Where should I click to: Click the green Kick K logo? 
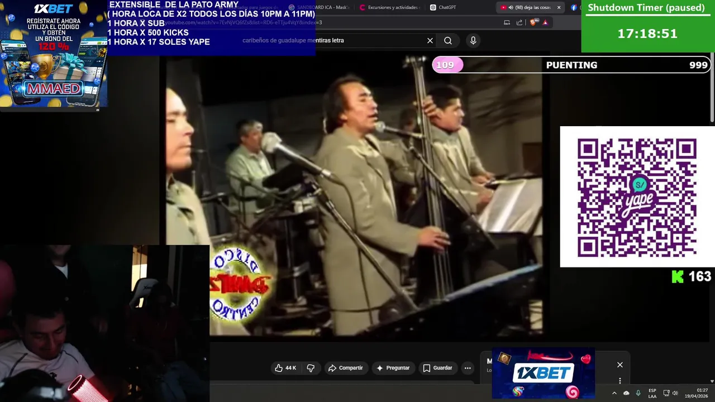coord(678,276)
